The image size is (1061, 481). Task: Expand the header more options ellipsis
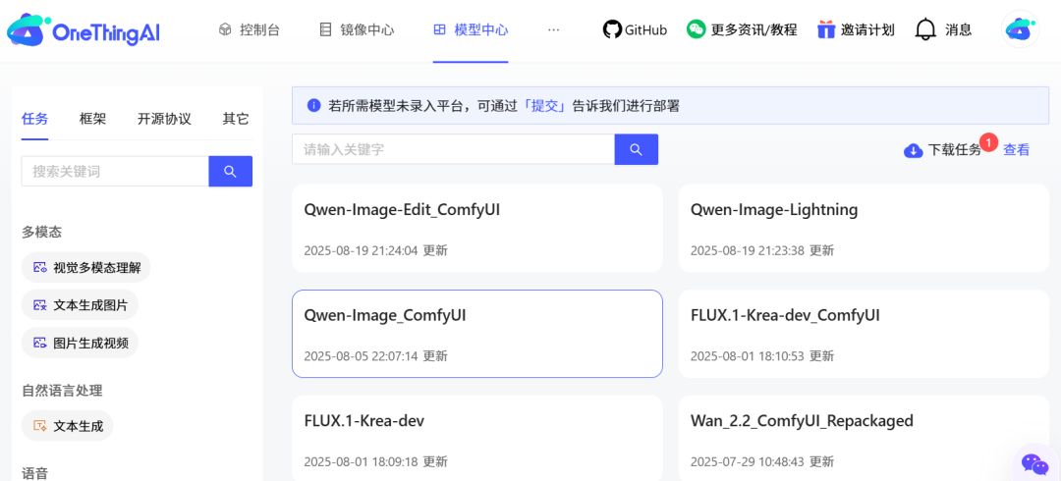point(553,29)
